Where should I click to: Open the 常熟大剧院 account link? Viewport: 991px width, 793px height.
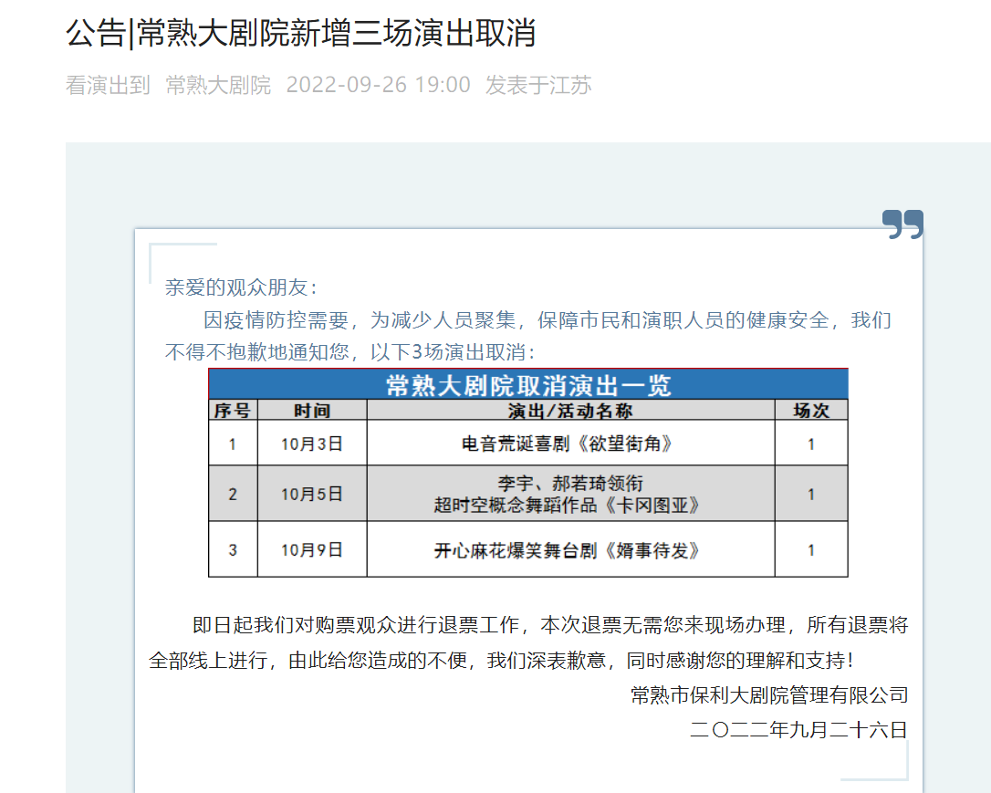(x=218, y=86)
